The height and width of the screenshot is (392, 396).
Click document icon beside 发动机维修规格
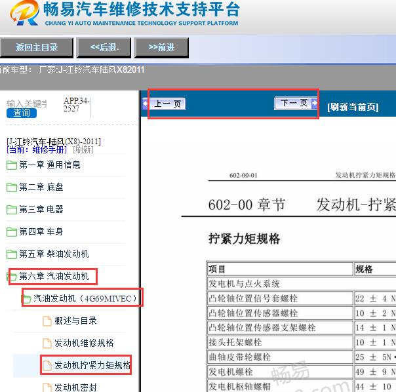[47, 343]
